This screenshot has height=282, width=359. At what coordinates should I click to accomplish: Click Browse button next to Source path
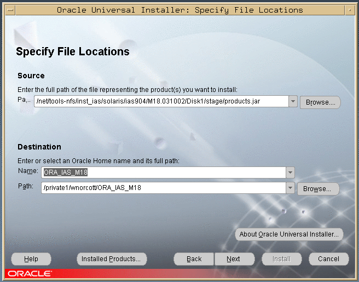(320, 102)
